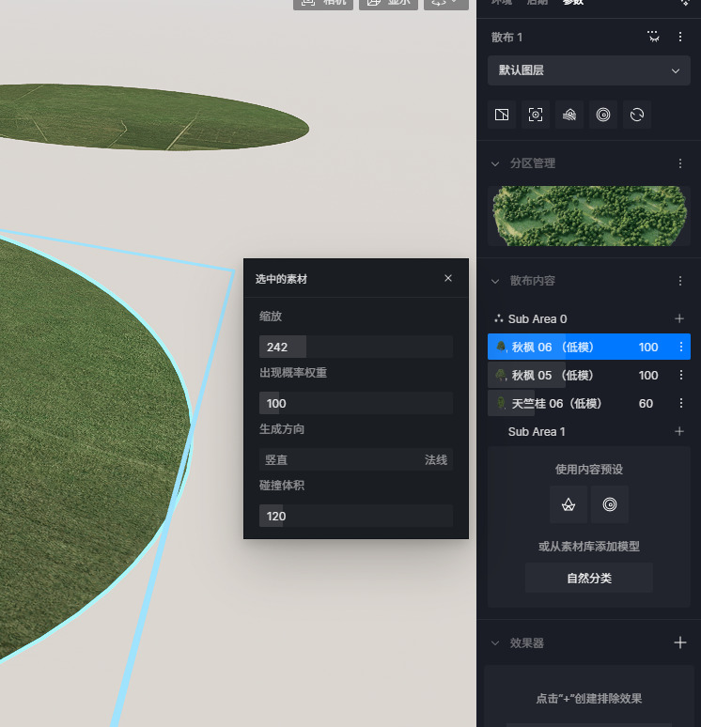Add an item to Sub Area 0

[x=679, y=319]
